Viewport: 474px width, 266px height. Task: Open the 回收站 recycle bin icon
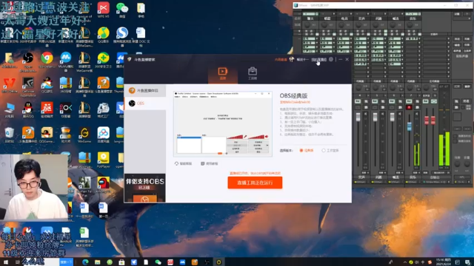pos(9,134)
